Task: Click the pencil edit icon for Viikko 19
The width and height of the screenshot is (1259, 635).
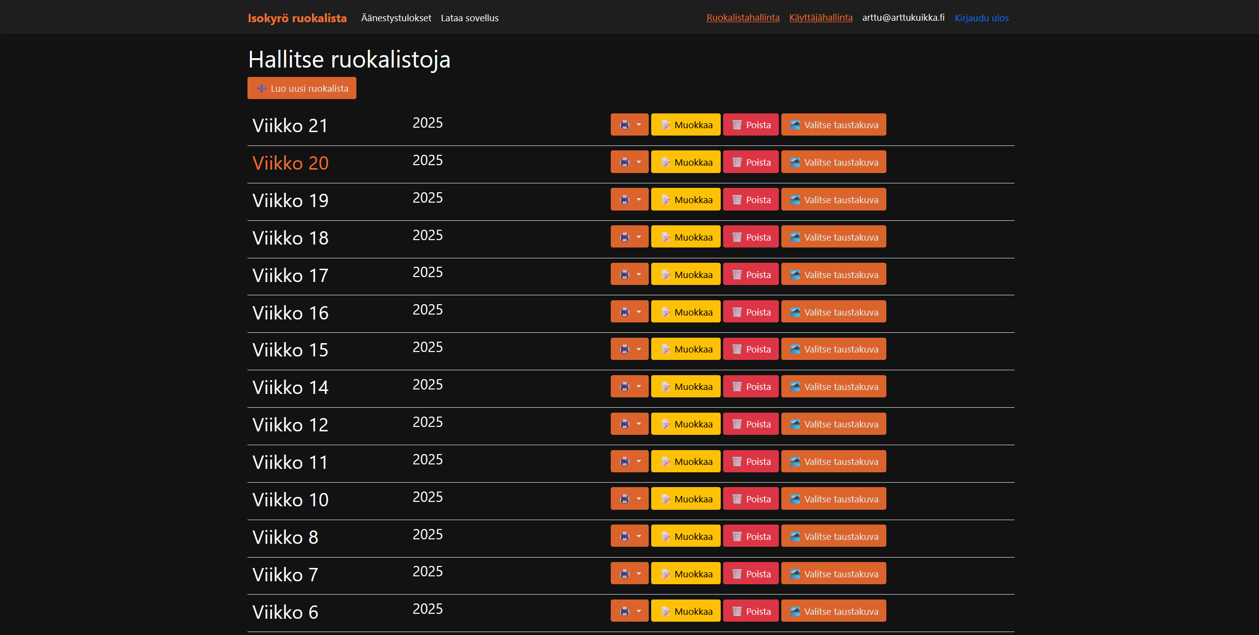Action: click(665, 200)
